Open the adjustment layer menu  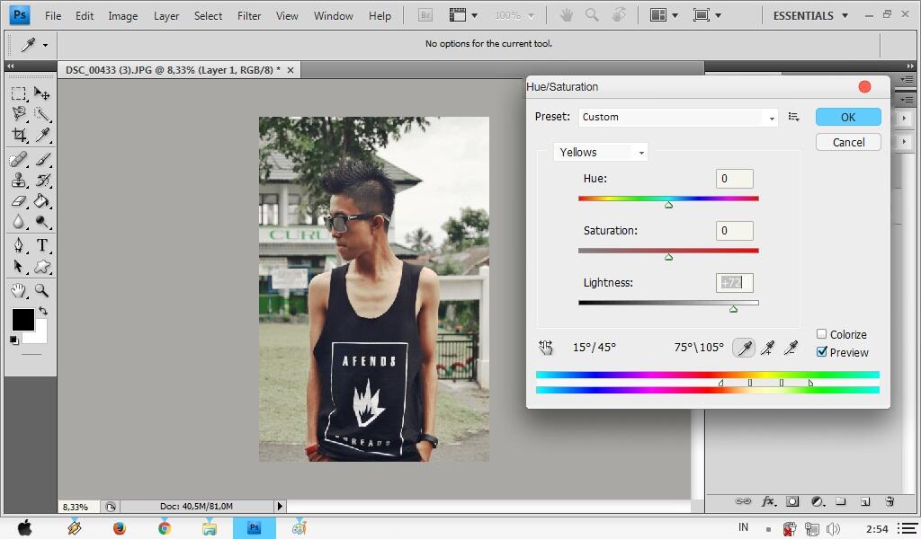click(818, 501)
